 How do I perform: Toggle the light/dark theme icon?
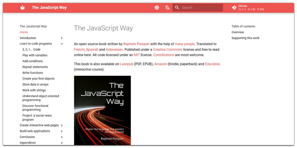coord(157,8)
